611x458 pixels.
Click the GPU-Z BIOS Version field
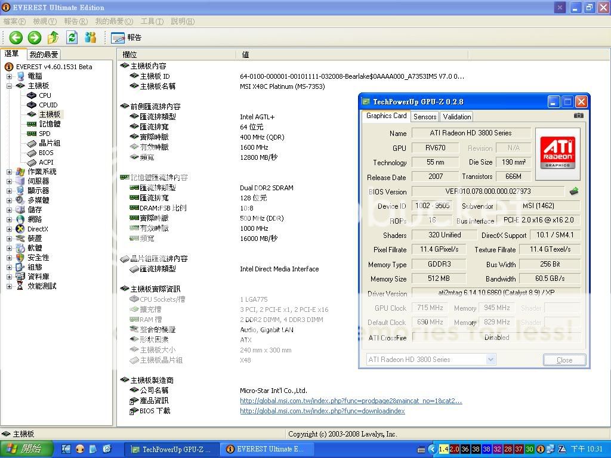(x=488, y=191)
